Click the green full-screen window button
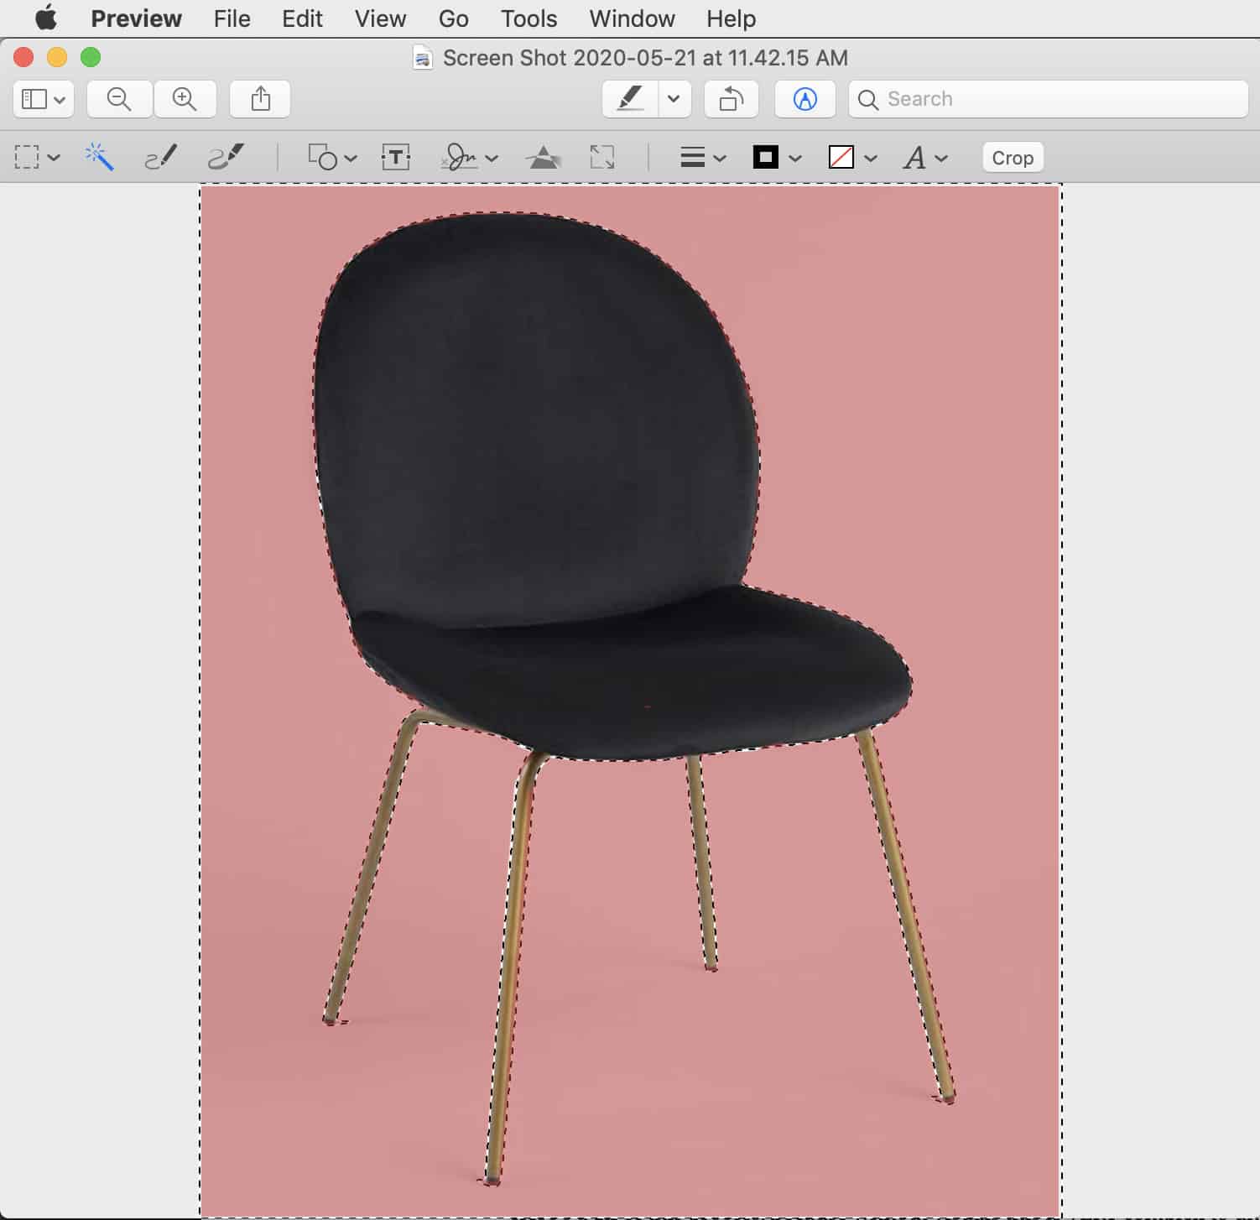This screenshot has height=1220, width=1260. [x=91, y=57]
